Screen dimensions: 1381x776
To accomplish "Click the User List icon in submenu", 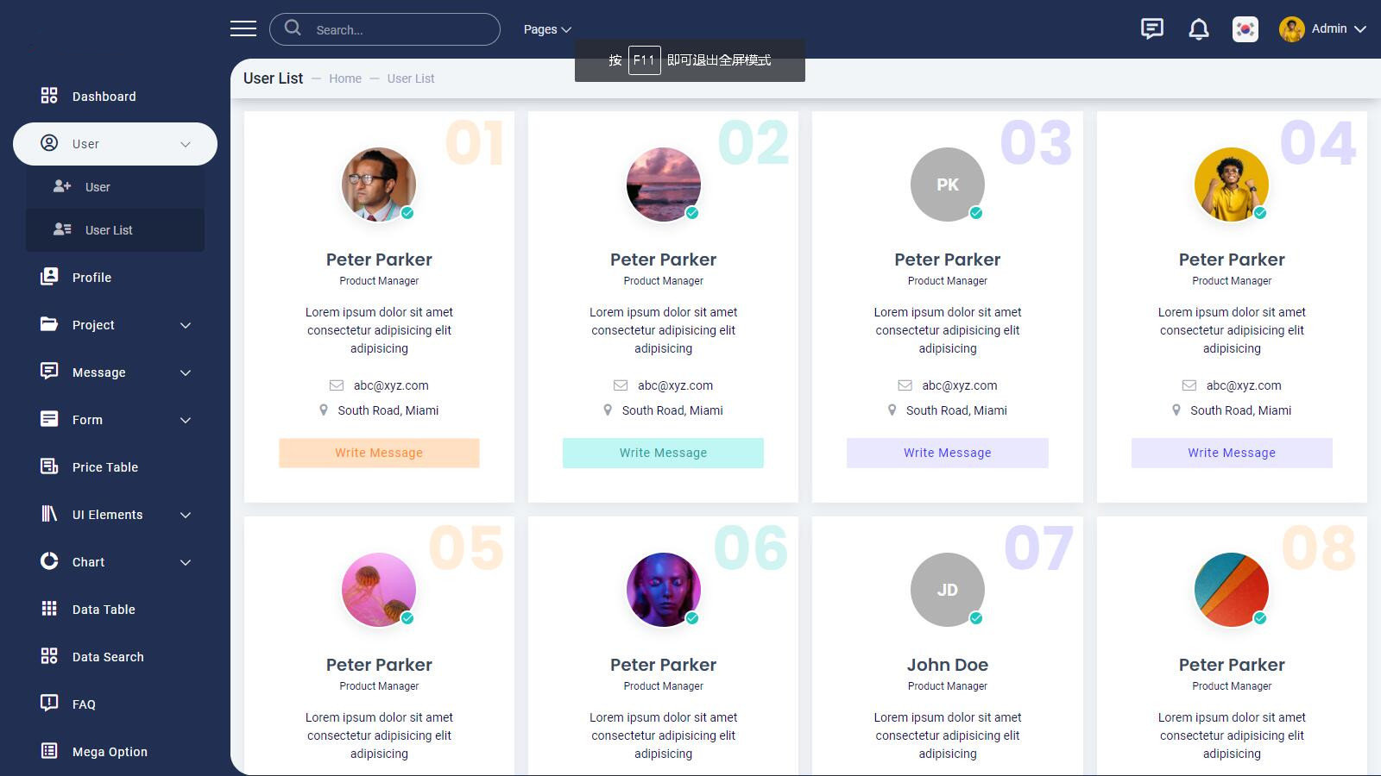I will click(x=62, y=229).
